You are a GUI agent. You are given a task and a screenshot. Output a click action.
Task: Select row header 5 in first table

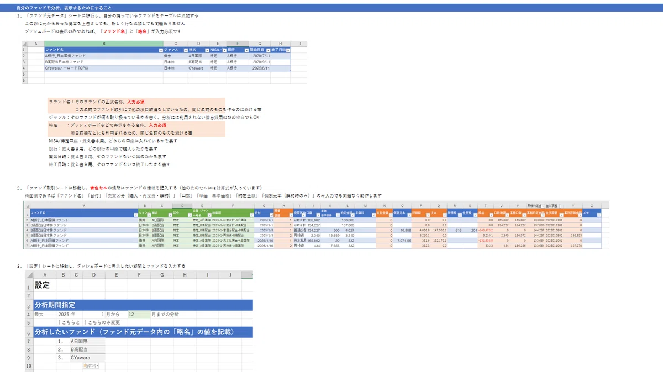[x=24, y=74]
